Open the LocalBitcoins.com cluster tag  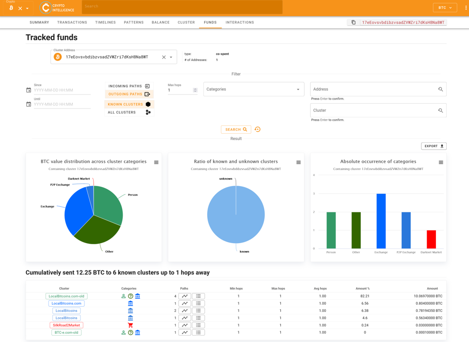coord(66,303)
